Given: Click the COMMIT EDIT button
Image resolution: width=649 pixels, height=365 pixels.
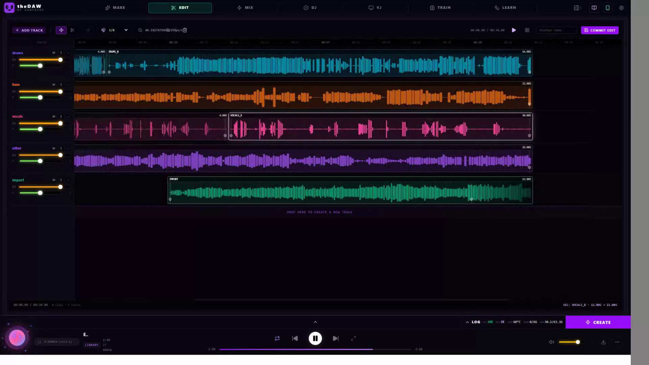Looking at the screenshot, I should point(600,30).
